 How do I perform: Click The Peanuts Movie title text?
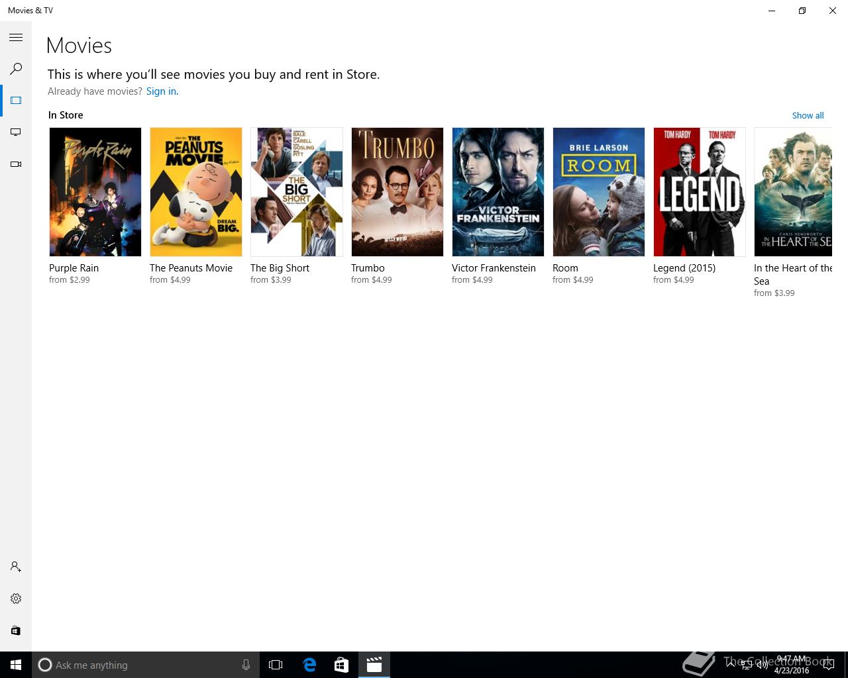coord(191,268)
